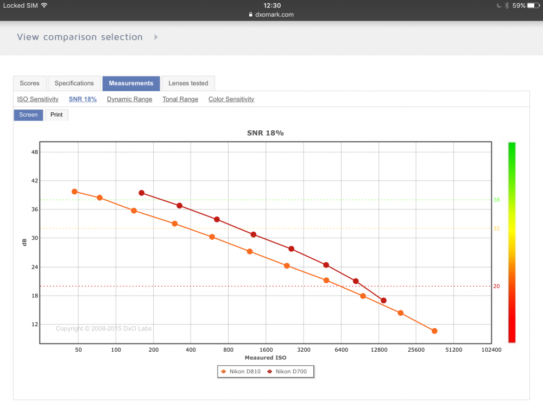Expand the View comparison selection arrow
The image size is (543, 407).
click(x=156, y=37)
